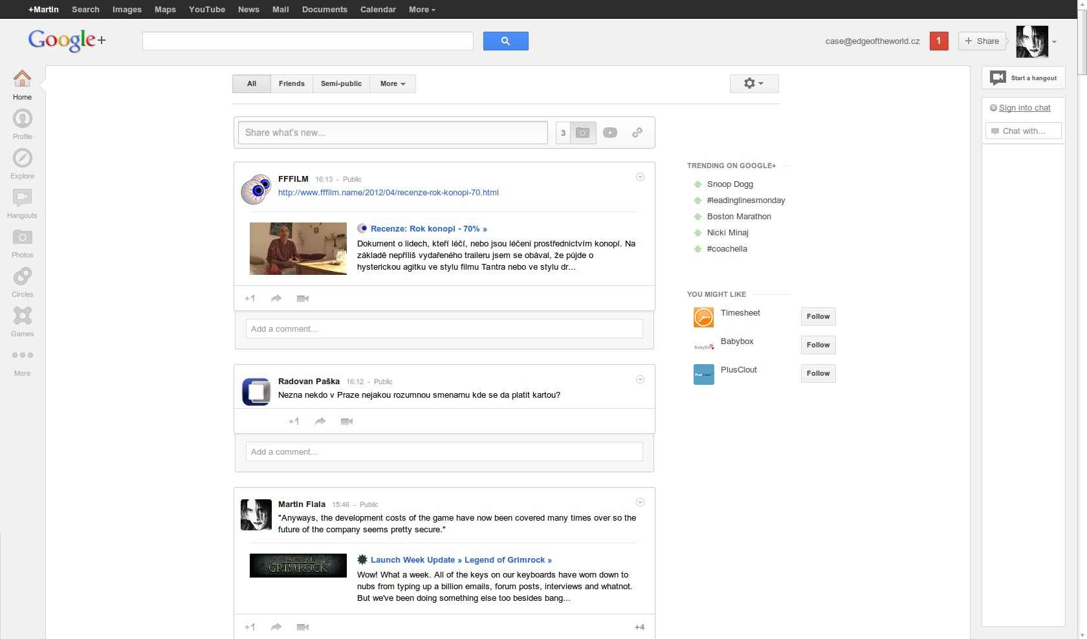1087x639 pixels.
Task: Show More sidebar items via three dots
Action: (22, 355)
